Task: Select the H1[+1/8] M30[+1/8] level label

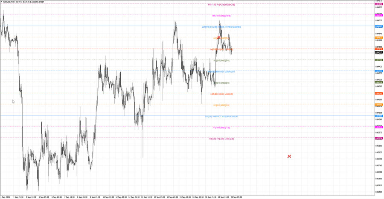Action: point(221,16)
